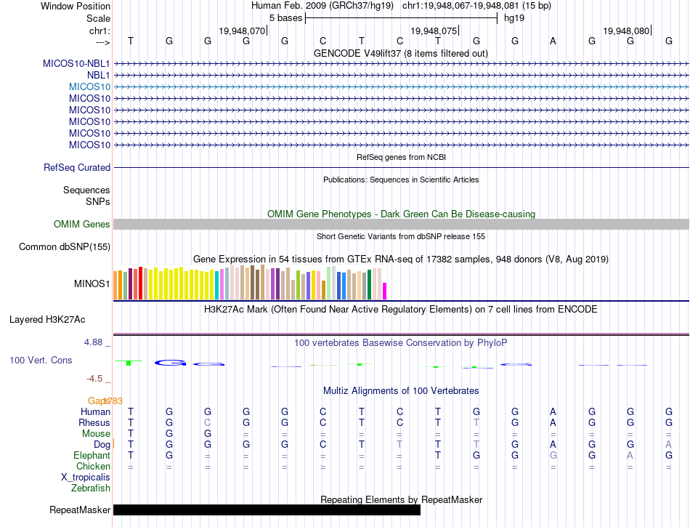Select the NBL1 transcript label

click(98, 75)
